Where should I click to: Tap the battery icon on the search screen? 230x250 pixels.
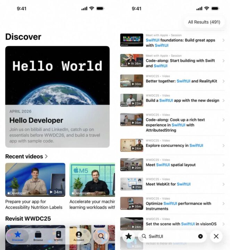pyautogui.click(x=215, y=8)
